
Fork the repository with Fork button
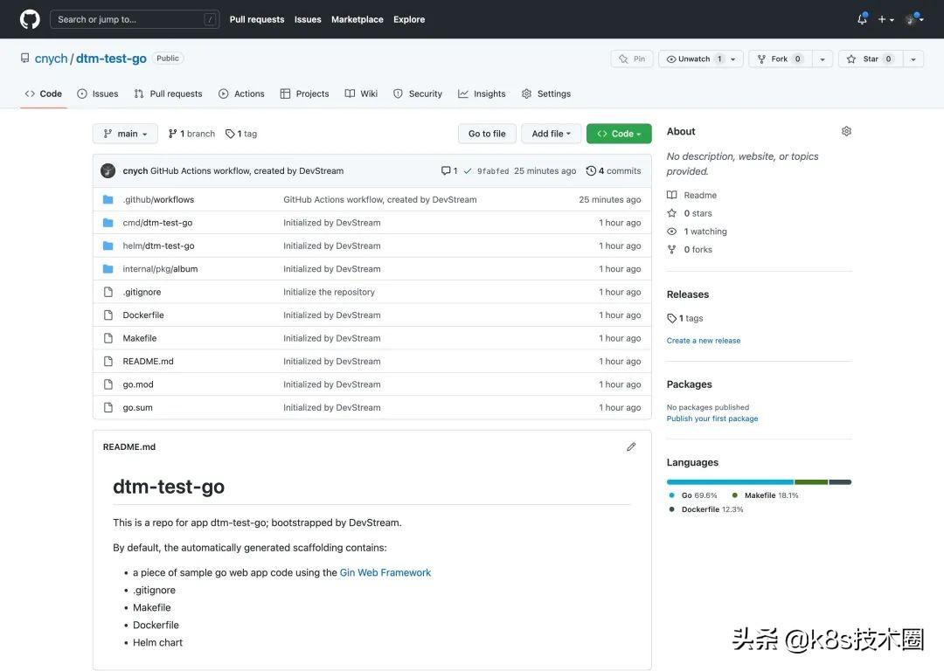pos(781,59)
